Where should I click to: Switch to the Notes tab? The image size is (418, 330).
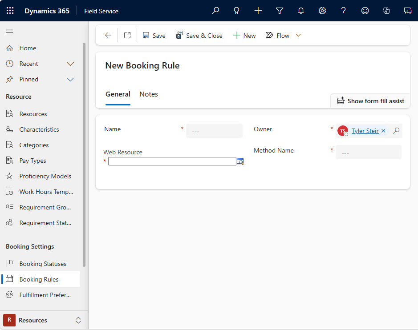click(148, 94)
